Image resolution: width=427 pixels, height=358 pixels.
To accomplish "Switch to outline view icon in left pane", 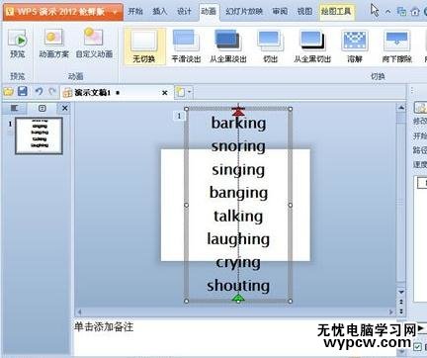I will (14, 108).
